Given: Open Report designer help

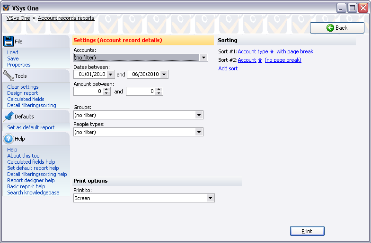Looking at the screenshot, I should click(x=31, y=180).
